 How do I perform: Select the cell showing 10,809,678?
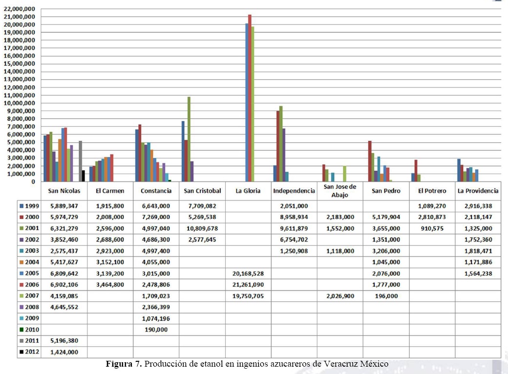(202, 228)
